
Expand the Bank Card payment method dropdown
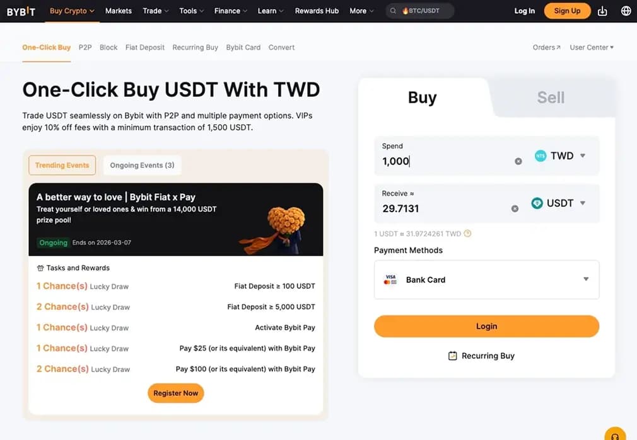(585, 279)
